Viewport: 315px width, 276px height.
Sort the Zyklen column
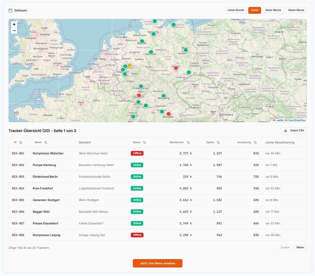218,142
